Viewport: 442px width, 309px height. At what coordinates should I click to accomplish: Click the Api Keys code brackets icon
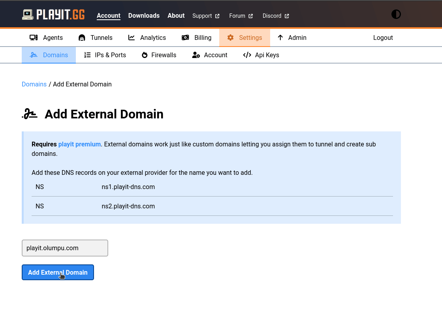247,55
